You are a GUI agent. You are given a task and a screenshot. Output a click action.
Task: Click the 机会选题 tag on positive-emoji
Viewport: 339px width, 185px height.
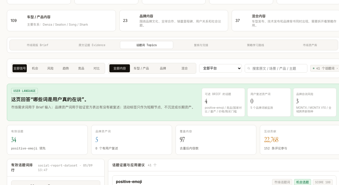click(303, 182)
